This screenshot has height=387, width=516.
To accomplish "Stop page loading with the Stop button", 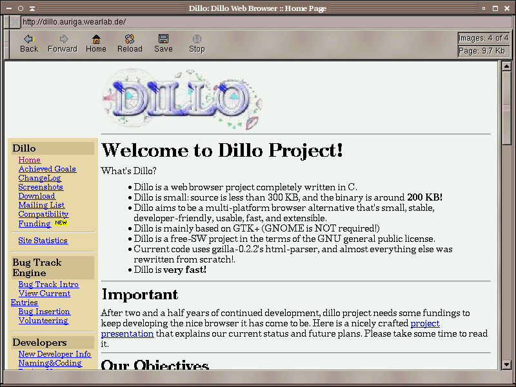I will (x=197, y=43).
